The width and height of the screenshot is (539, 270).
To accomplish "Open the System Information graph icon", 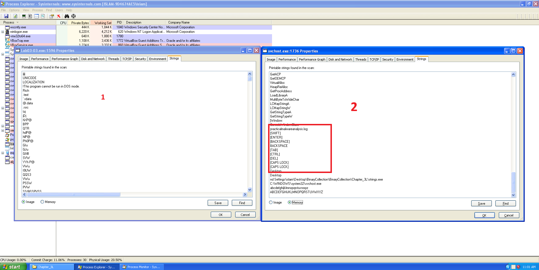I will [x=24, y=16].
